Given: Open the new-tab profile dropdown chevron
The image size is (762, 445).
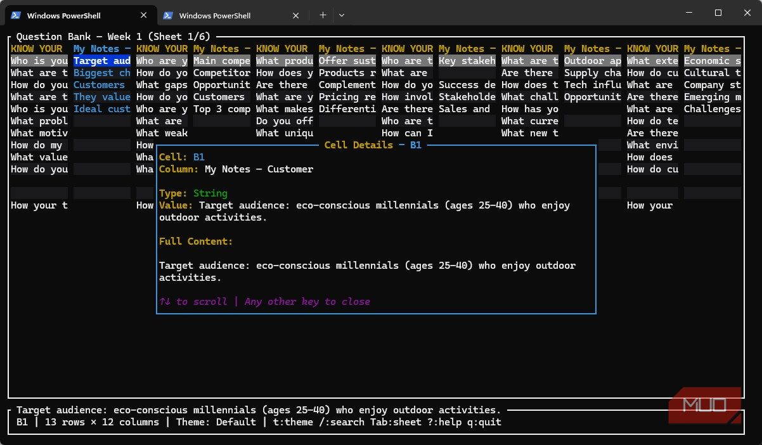Looking at the screenshot, I should (x=341, y=15).
